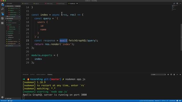Close routes.js tab via unsaved dot
This screenshot has width=182, height=102.
coord(77,4)
